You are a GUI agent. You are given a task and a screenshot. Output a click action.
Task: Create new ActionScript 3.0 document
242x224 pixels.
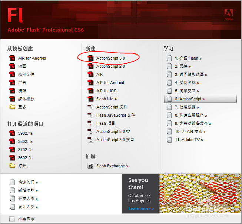tap(110, 58)
